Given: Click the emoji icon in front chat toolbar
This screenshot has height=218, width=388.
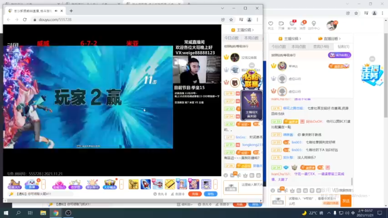Looking at the screenshot, I should coord(226,175).
